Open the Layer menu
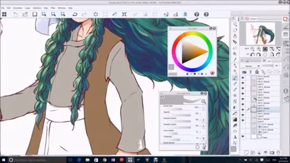Viewport: 290px width, 163px height. (28, 8)
